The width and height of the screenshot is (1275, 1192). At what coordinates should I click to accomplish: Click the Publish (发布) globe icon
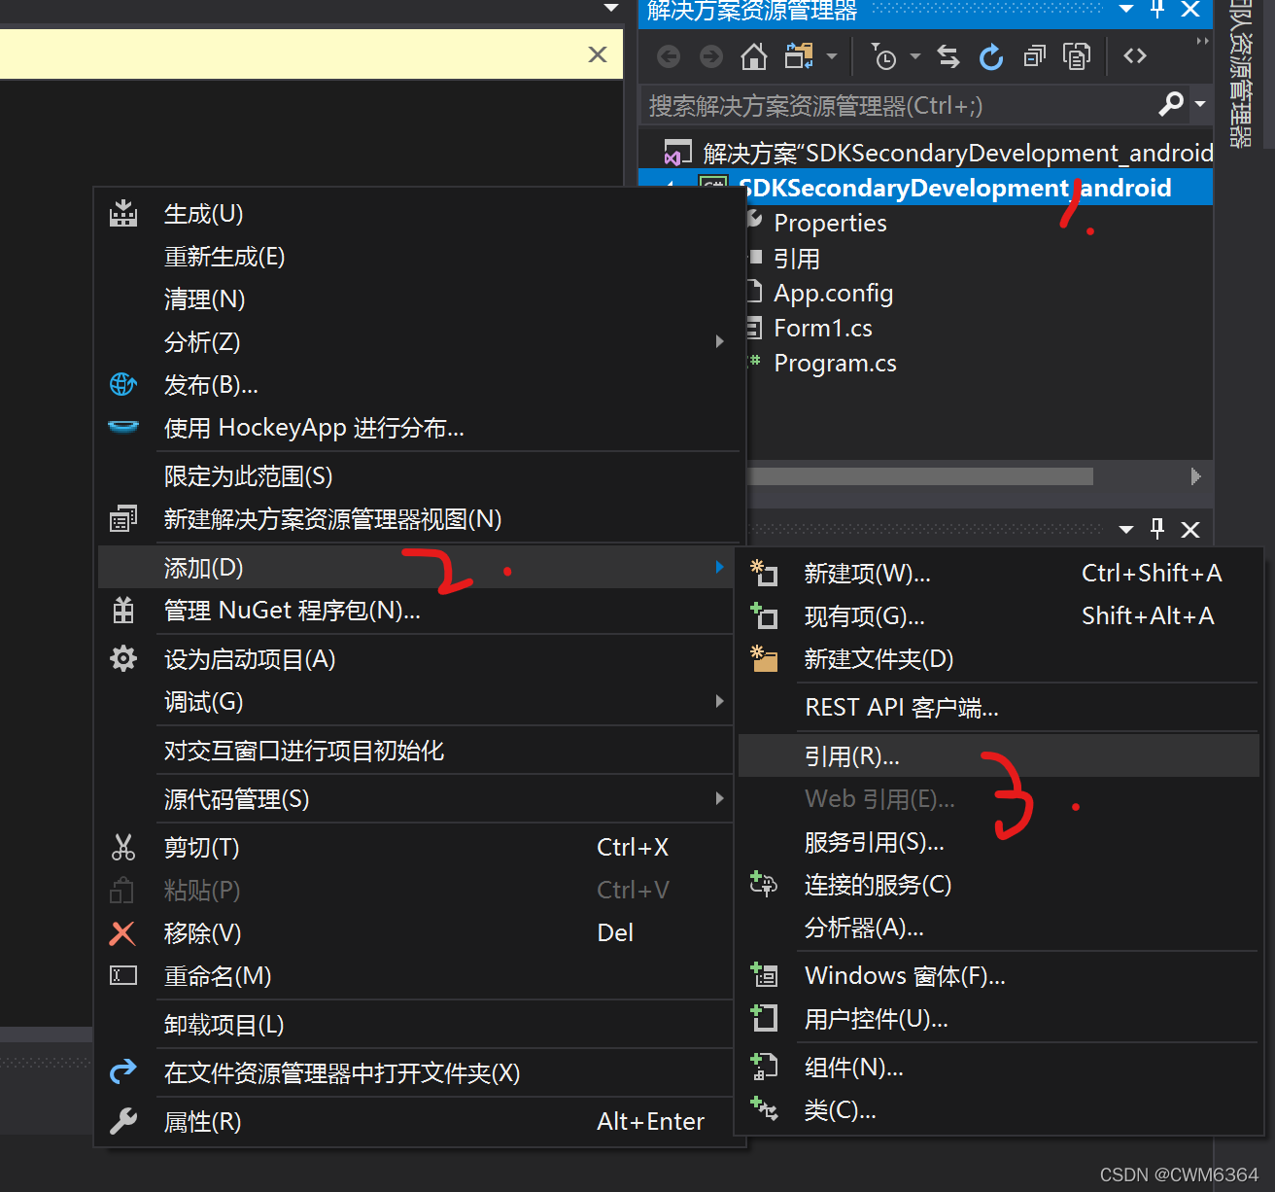click(123, 385)
